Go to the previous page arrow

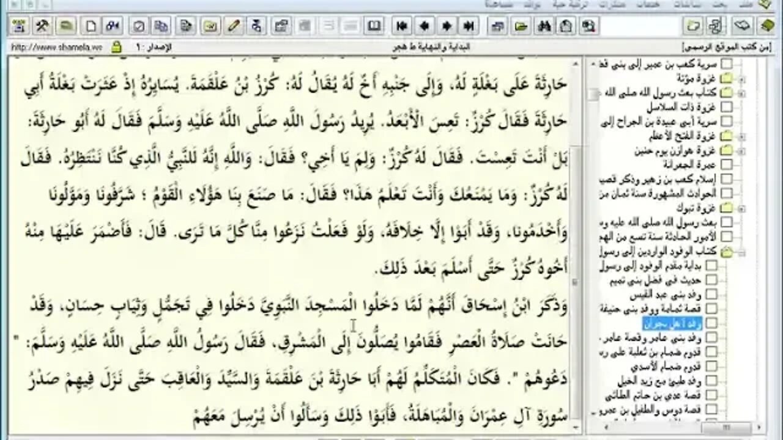point(424,26)
